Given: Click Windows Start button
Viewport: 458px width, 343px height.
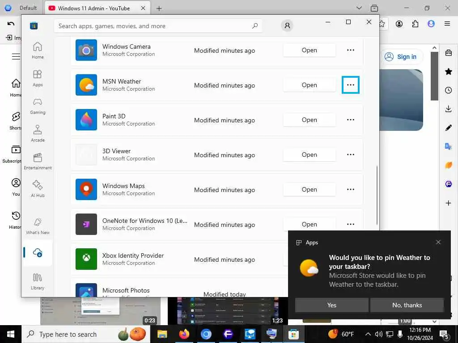Looking at the screenshot, I should click(x=11, y=334).
